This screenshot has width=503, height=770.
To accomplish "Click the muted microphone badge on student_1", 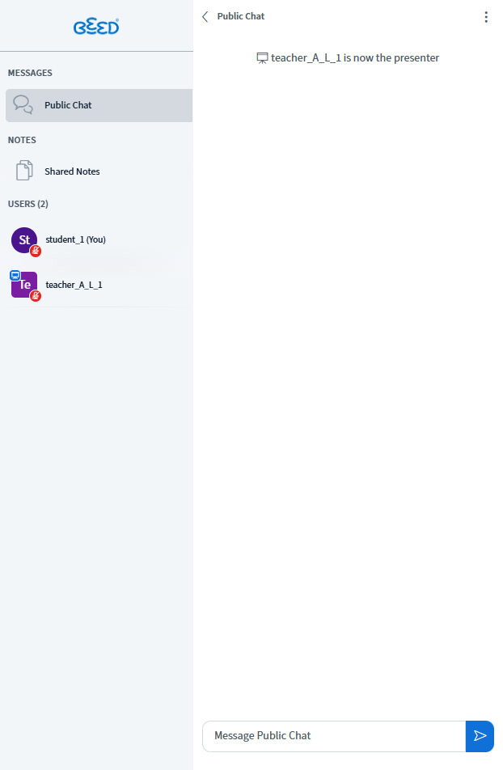I will click(36, 251).
